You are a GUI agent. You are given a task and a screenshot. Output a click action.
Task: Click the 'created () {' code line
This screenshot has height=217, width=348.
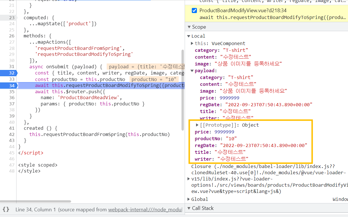[41, 128]
